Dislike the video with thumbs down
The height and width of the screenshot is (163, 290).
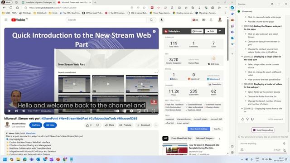[x=97, y=125]
